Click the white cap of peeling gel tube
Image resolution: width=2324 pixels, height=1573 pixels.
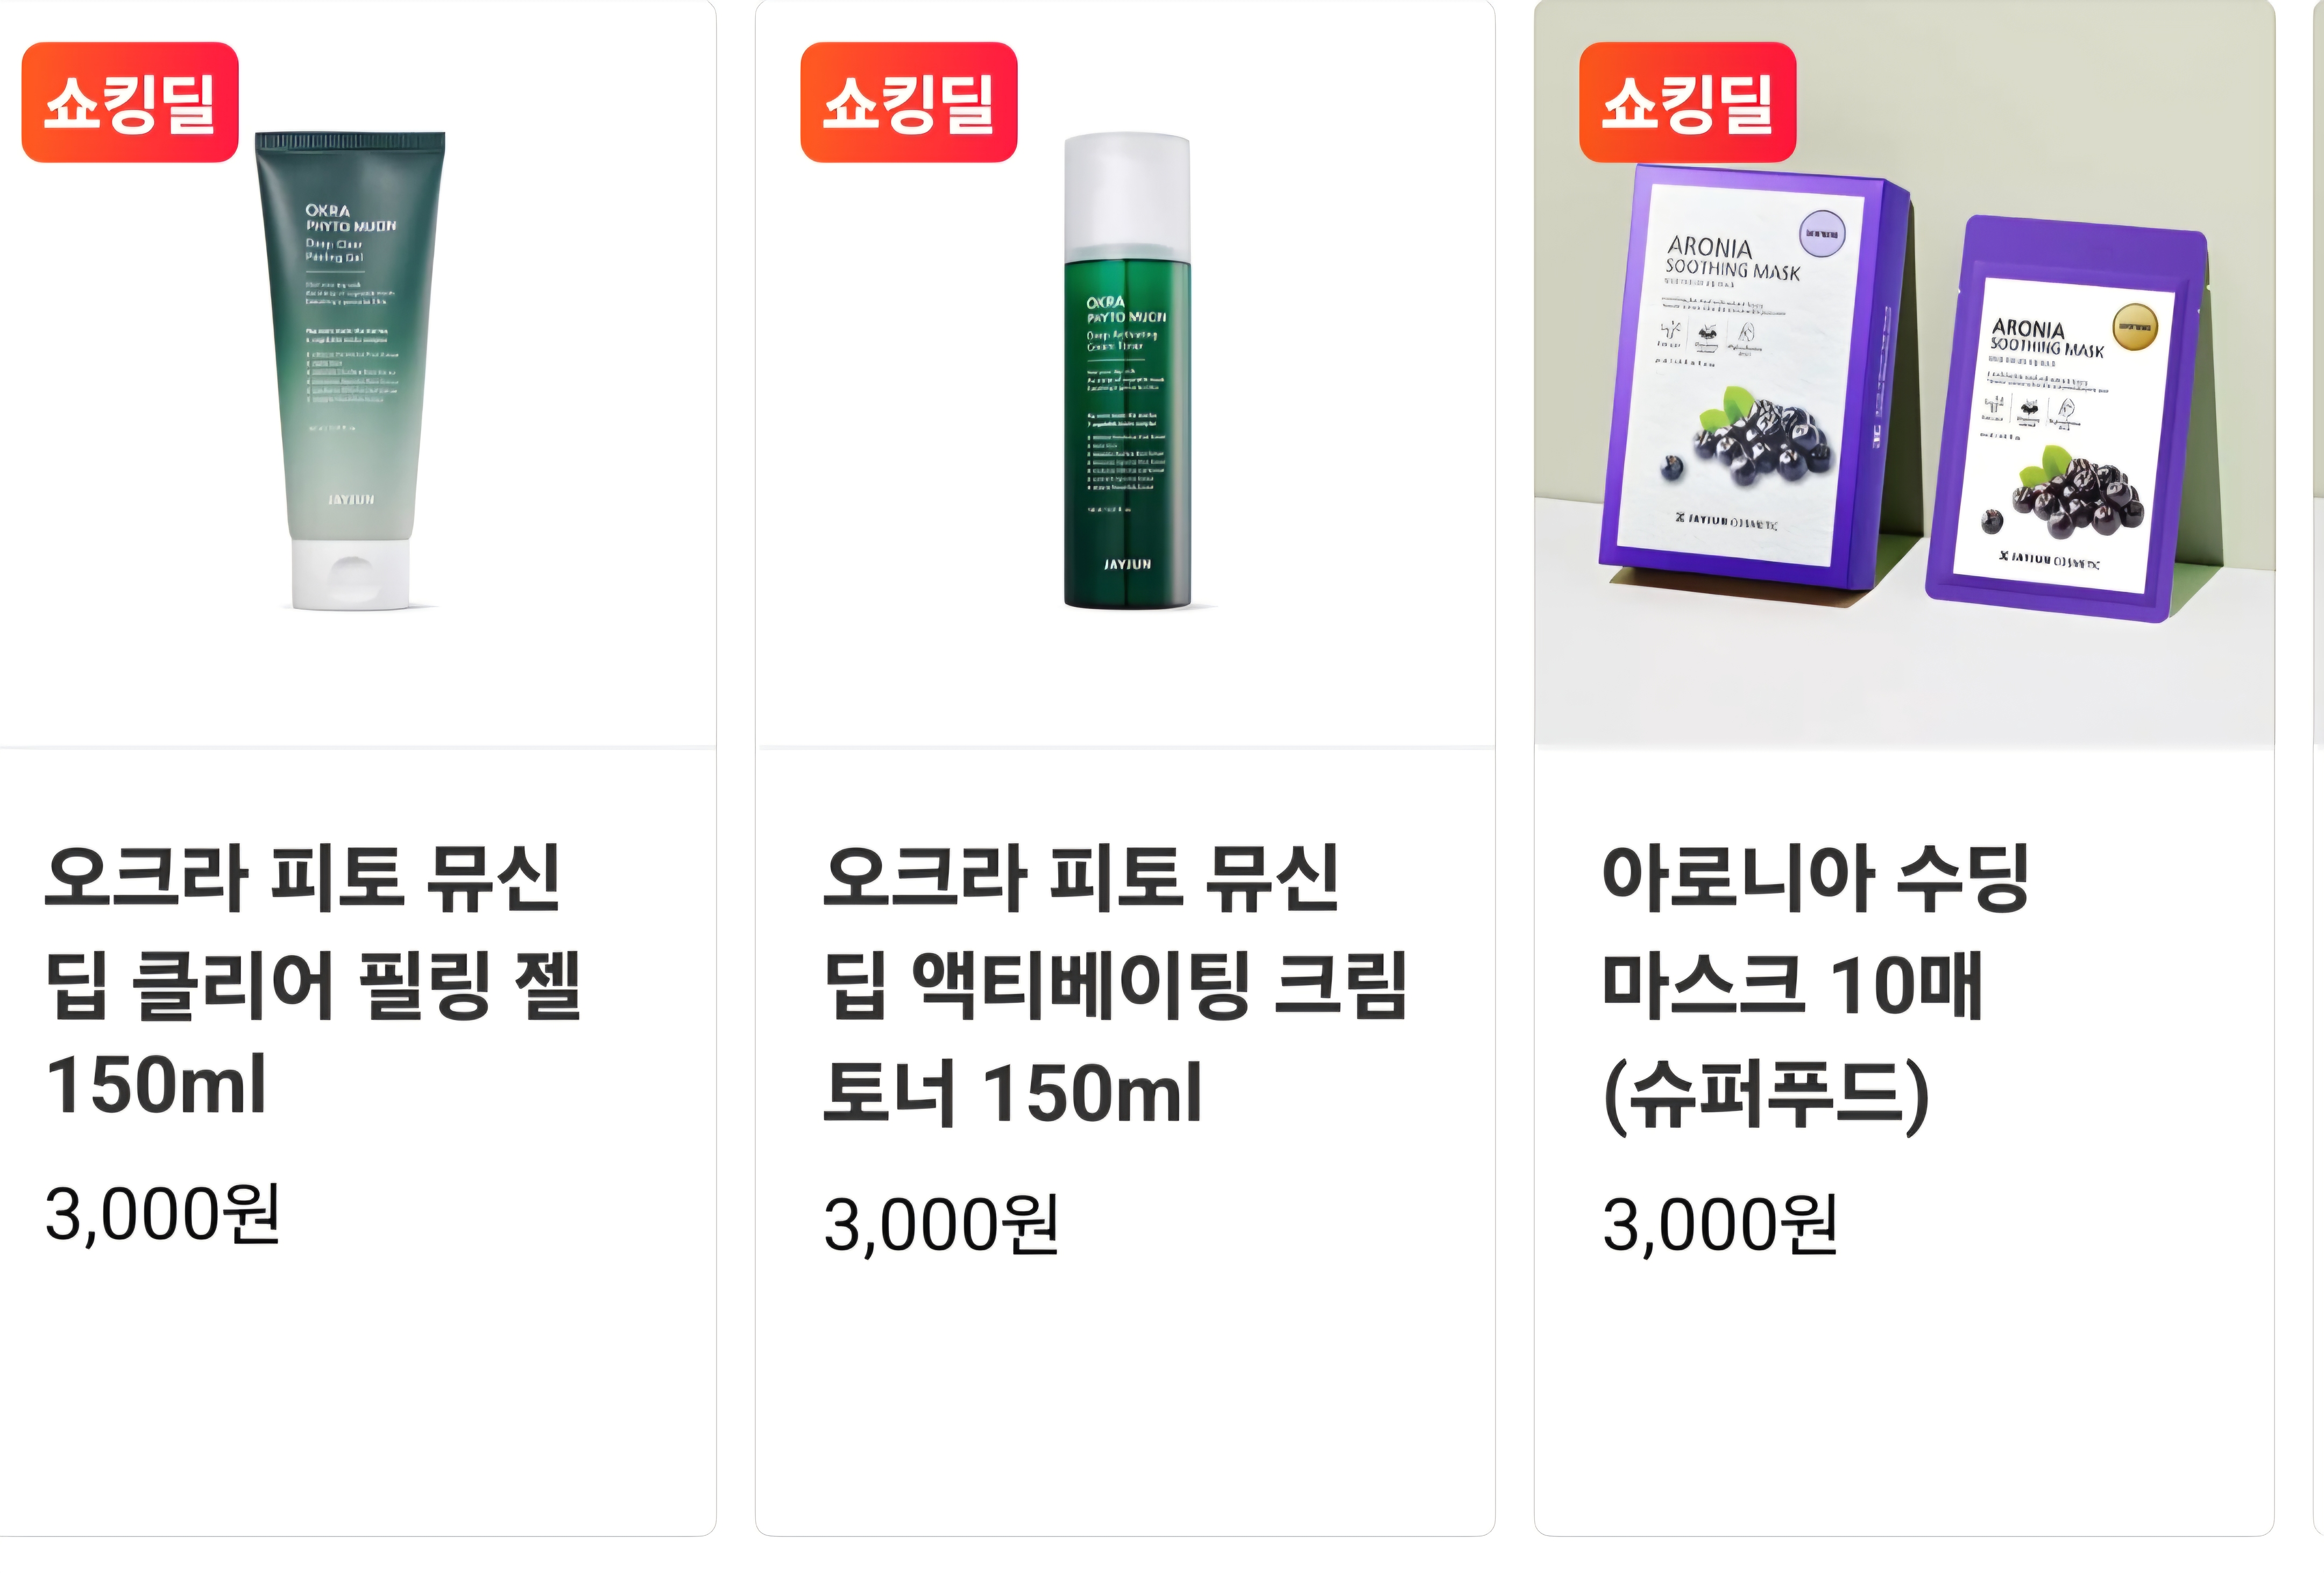tap(351, 575)
